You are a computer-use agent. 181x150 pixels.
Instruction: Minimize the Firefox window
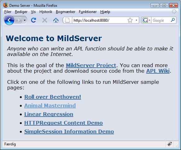155,5
